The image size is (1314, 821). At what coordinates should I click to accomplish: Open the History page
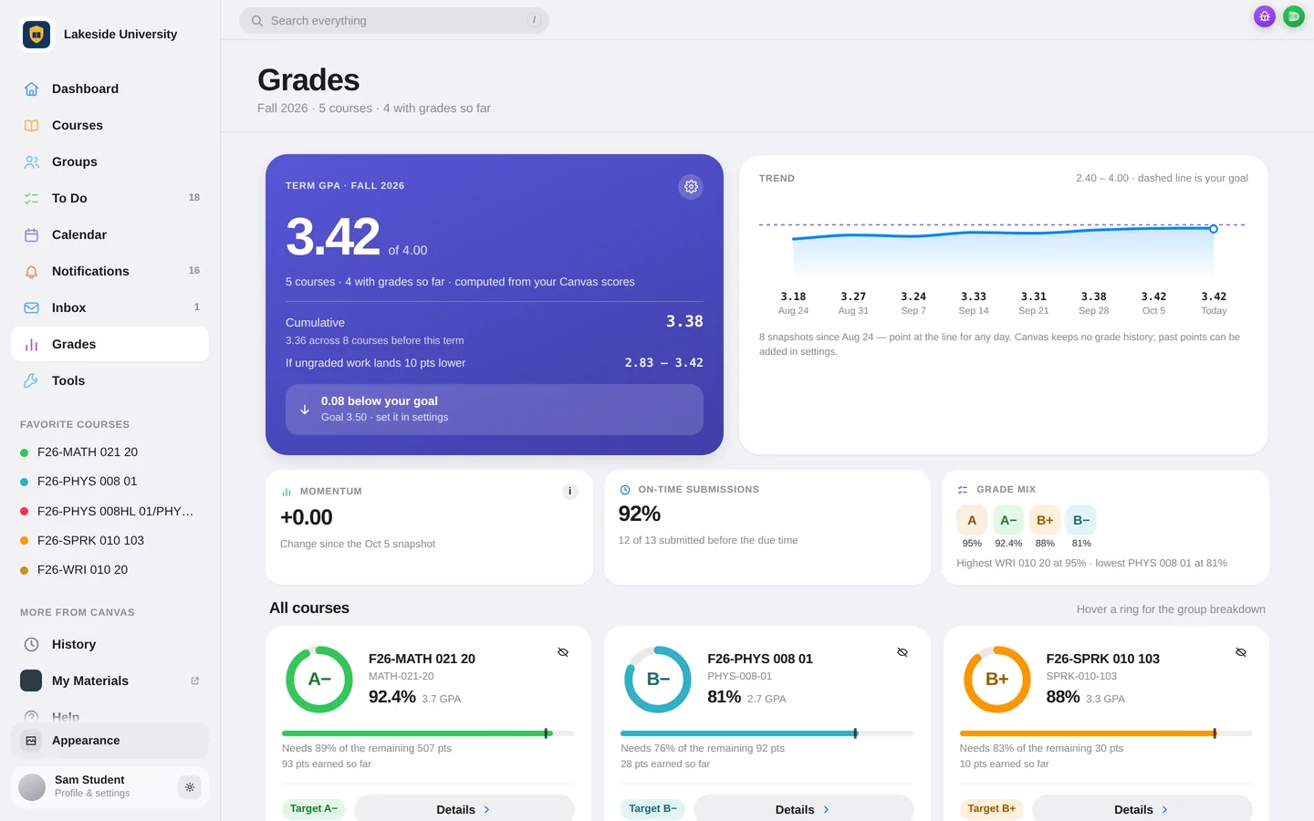pos(109,644)
